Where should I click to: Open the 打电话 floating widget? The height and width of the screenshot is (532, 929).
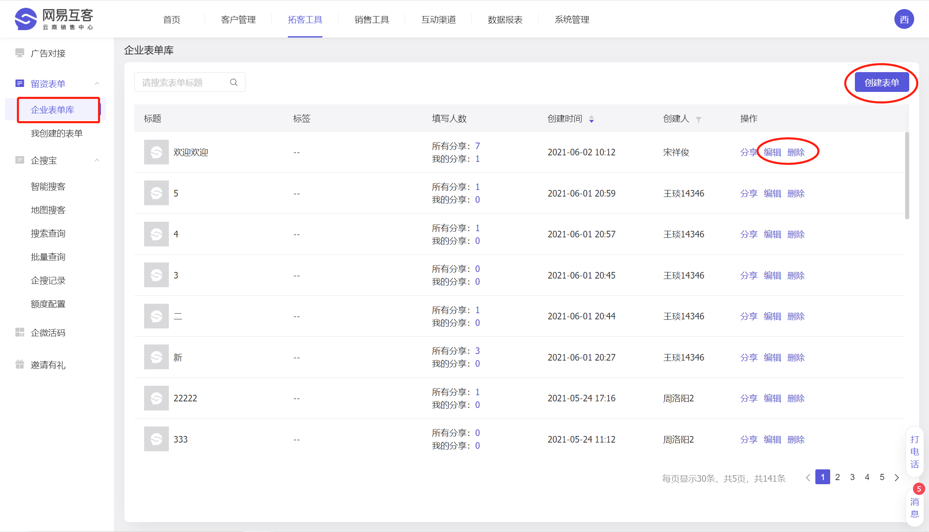[915, 452]
